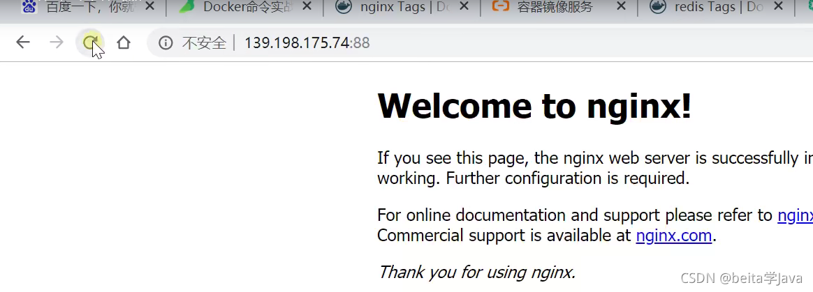The height and width of the screenshot is (292, 813).
Task: Click the browser forward arrow
Action: point(56,42)
